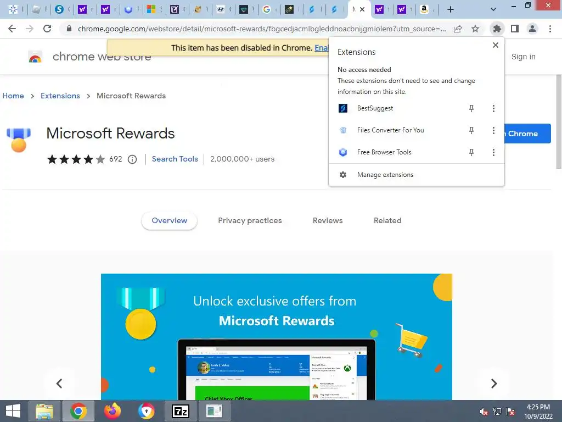Click the forward navigation arrow
Image resolution: width=562 pixels, height=422 pixels.
coord(30,29)
